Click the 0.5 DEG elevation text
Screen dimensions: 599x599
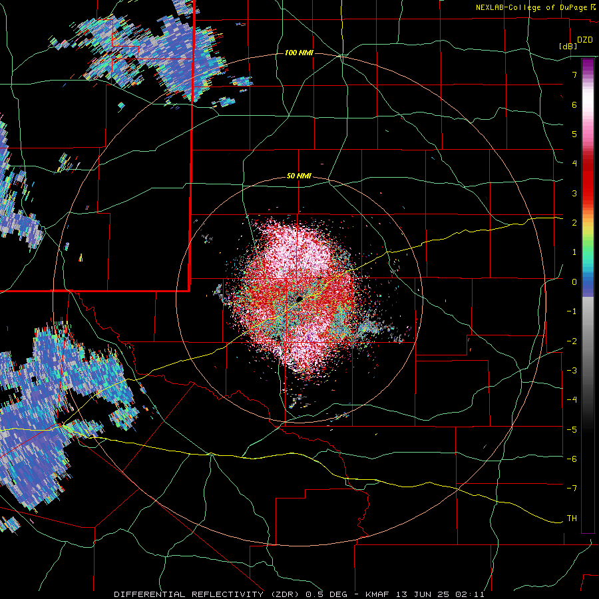point(327,594)
